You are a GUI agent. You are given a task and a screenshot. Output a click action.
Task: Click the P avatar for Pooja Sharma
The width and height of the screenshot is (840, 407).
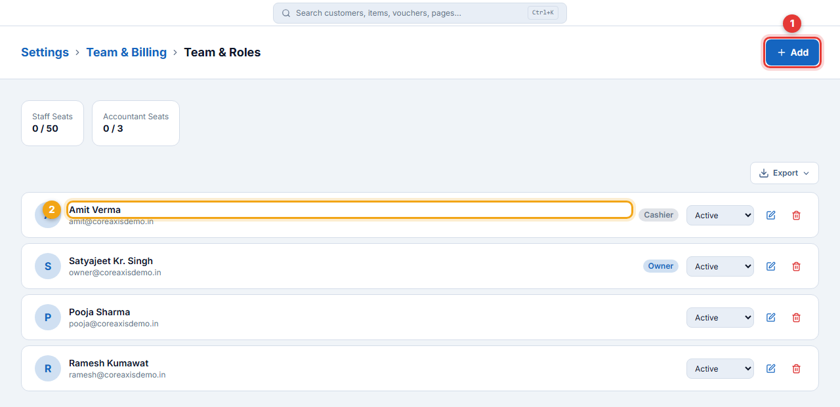(x=48, y=317)
